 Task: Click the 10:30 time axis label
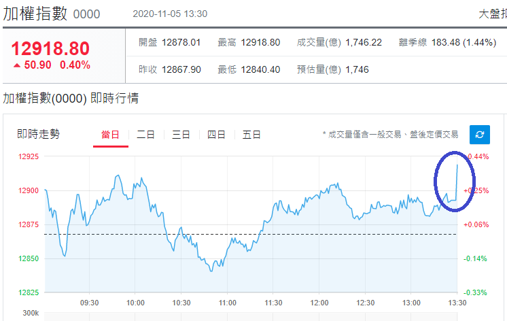coord(181,303)
